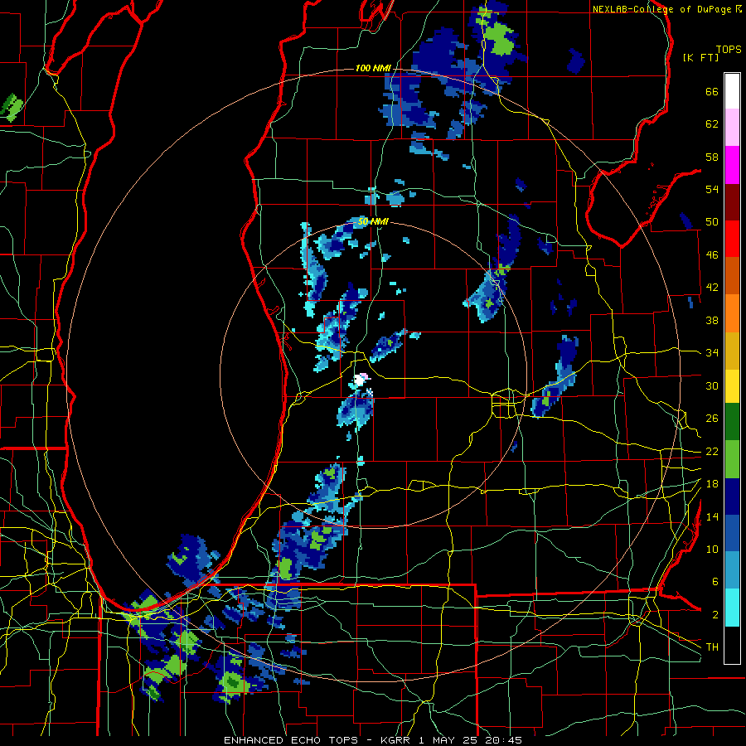Click the '34' legend value
This screenshot has height=746, width=746.
pos(712,353)
